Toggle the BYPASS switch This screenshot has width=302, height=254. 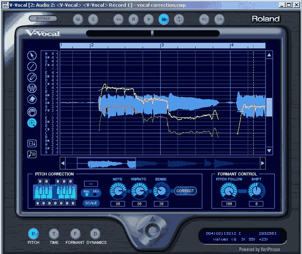(43, 19)
